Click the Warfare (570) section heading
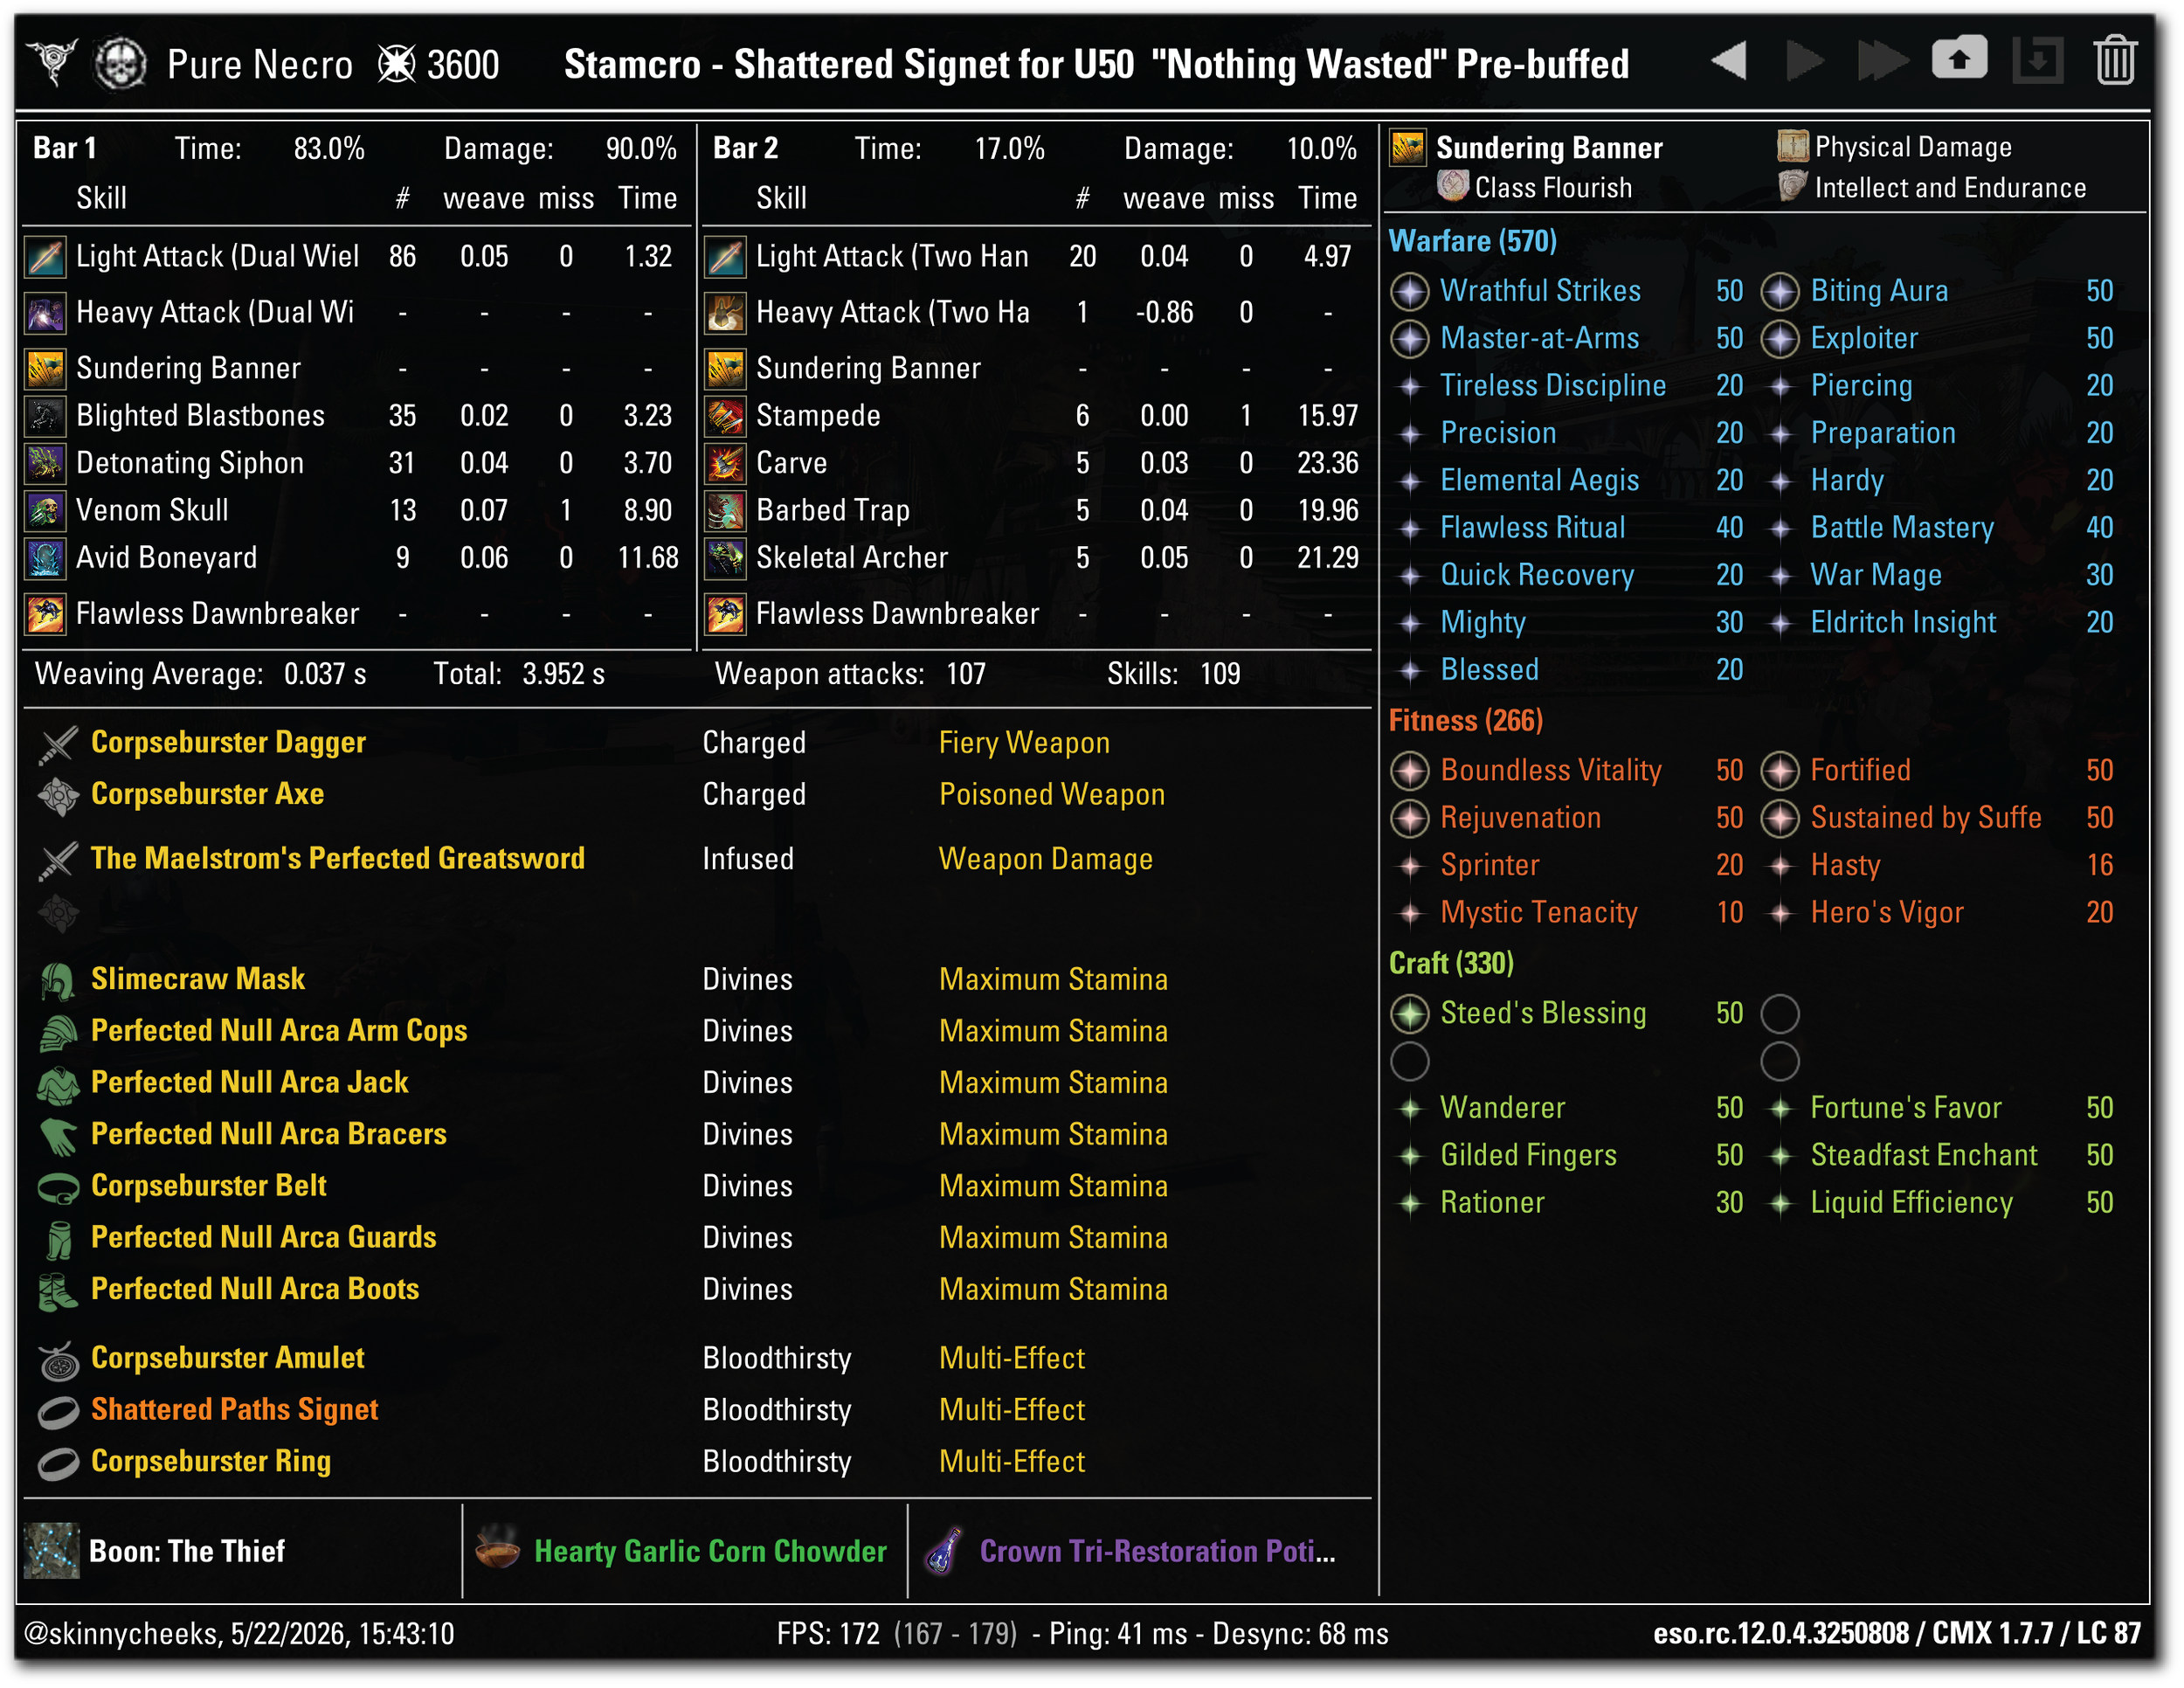Screen dimensions: 2184x1688 pos(1472,241)
